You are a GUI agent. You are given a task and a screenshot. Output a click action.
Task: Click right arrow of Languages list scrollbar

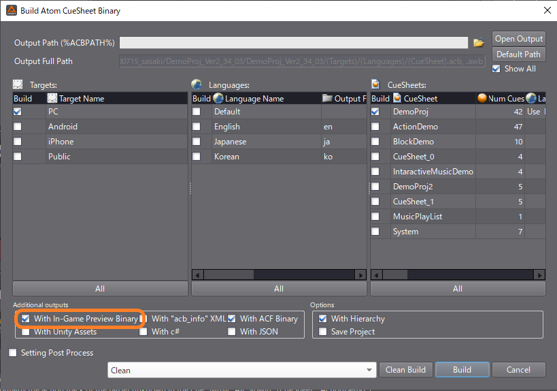360,275
